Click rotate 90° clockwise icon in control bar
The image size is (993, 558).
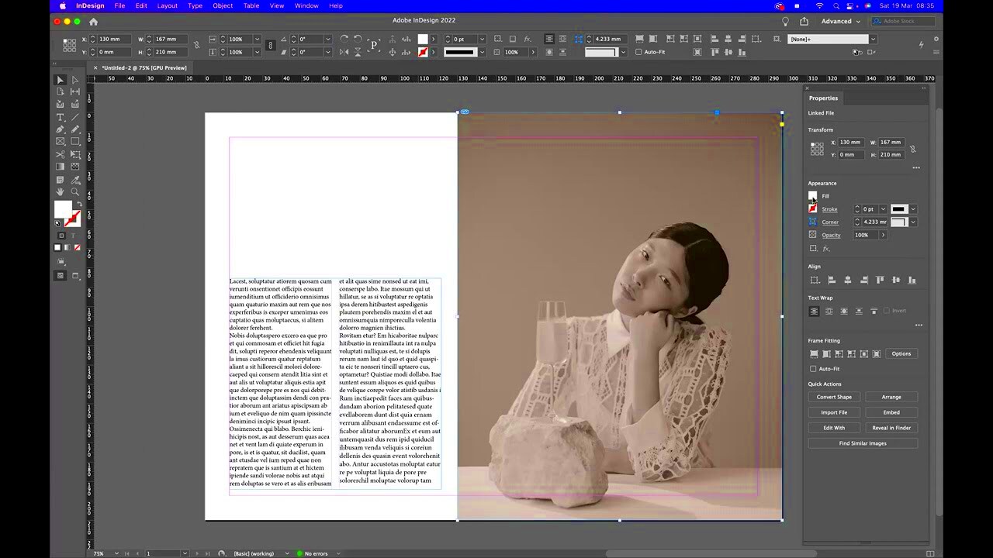click(344, 39)
